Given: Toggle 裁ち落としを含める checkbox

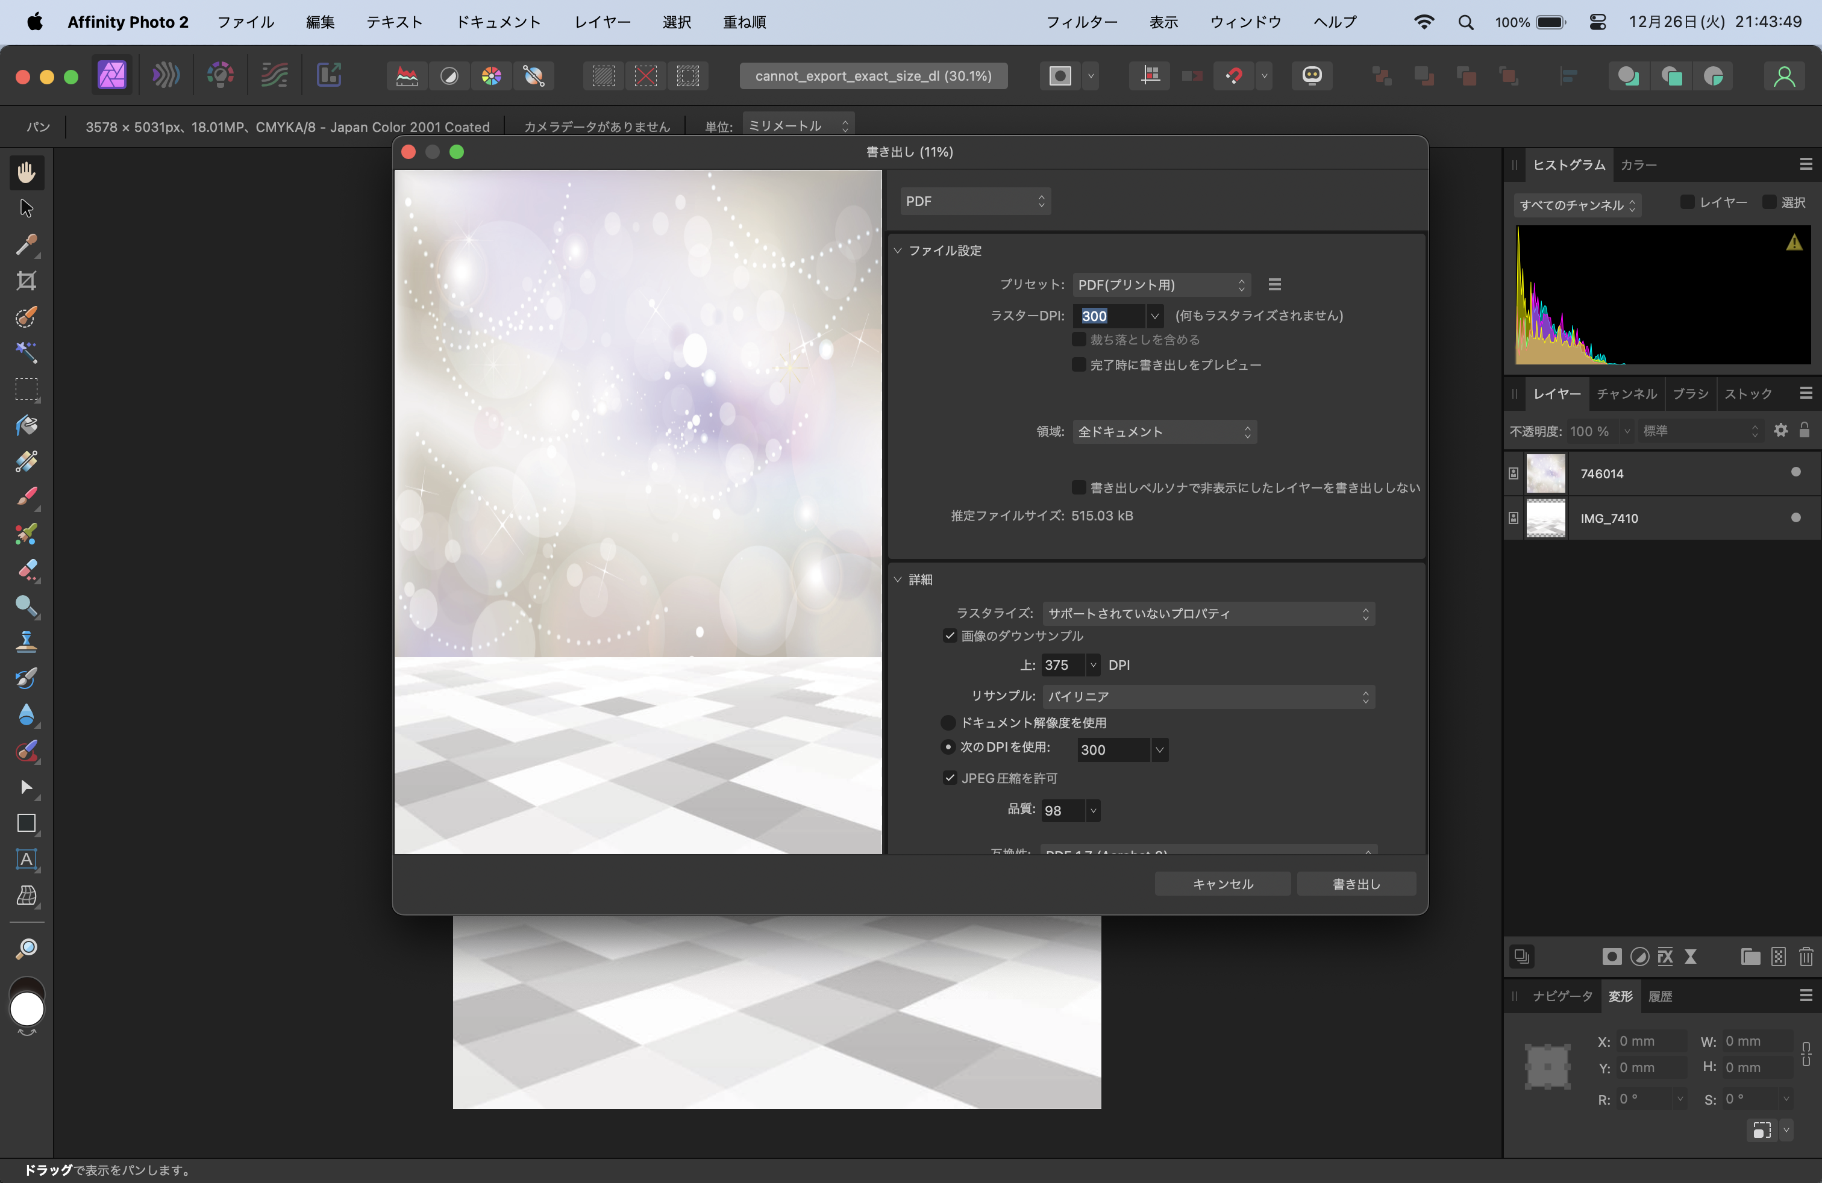Looking at the screenshot, I should (x=1078, y=339).
